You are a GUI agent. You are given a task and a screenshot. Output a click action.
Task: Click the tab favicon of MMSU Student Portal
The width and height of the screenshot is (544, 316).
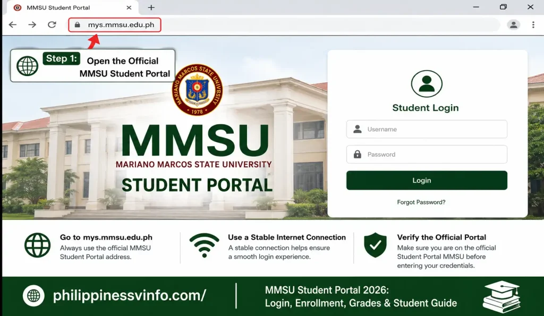(18, 7)
